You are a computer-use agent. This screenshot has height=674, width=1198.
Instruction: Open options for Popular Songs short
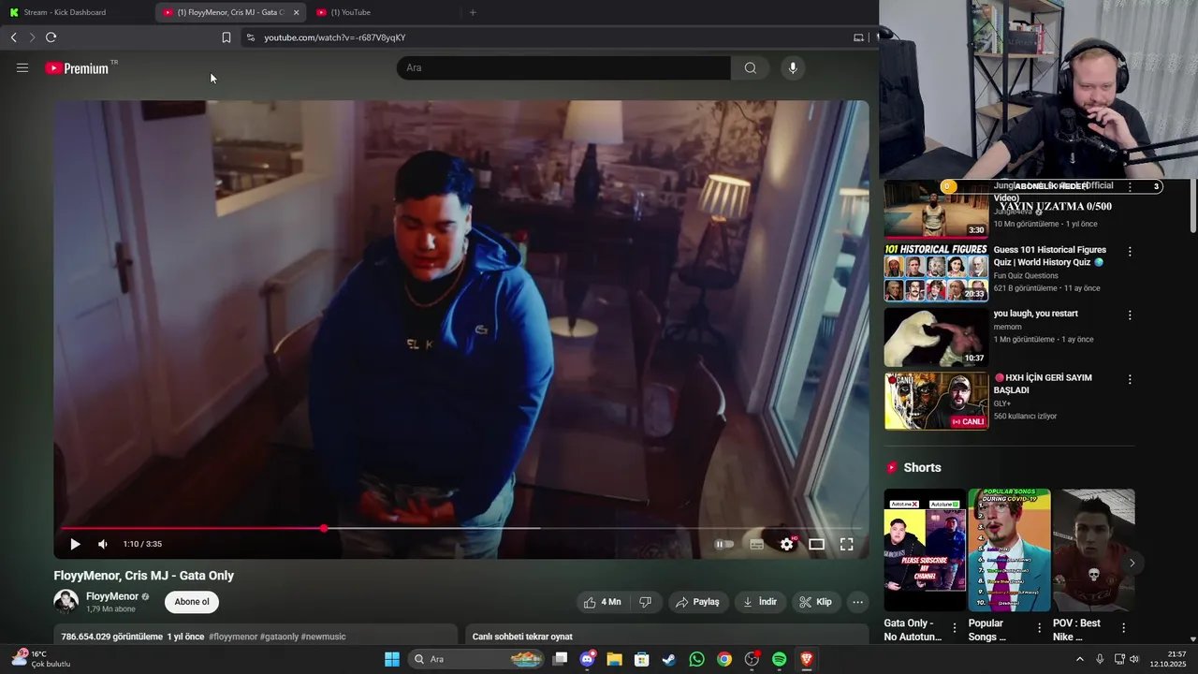click(x=1039, y=628)
